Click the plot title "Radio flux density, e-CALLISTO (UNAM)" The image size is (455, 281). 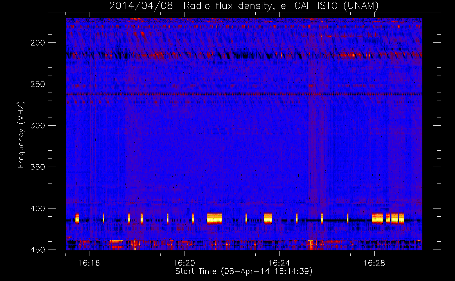(281, 6)
